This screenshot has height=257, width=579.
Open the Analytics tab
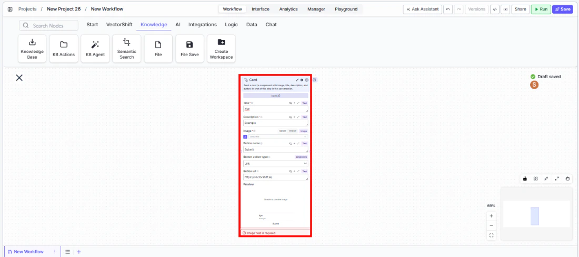point(288,9)
